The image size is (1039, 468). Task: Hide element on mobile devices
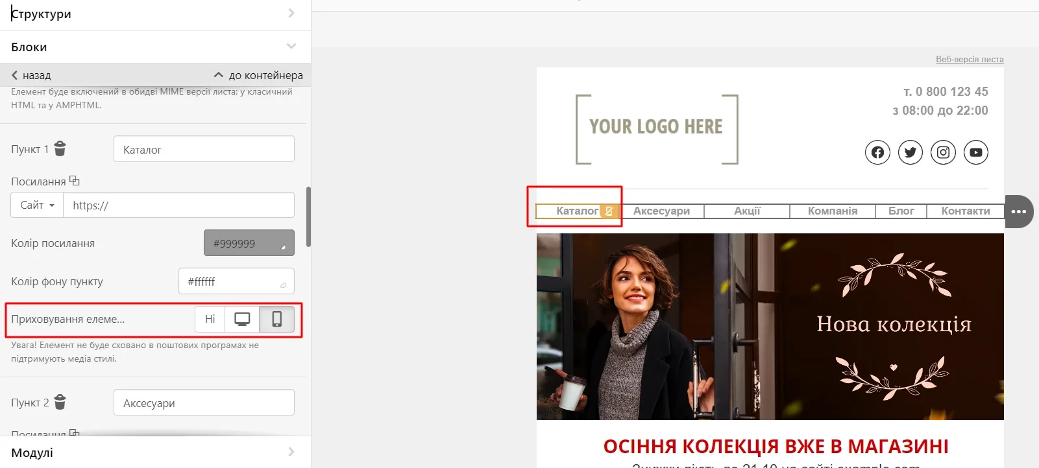(x=277, y=319)
